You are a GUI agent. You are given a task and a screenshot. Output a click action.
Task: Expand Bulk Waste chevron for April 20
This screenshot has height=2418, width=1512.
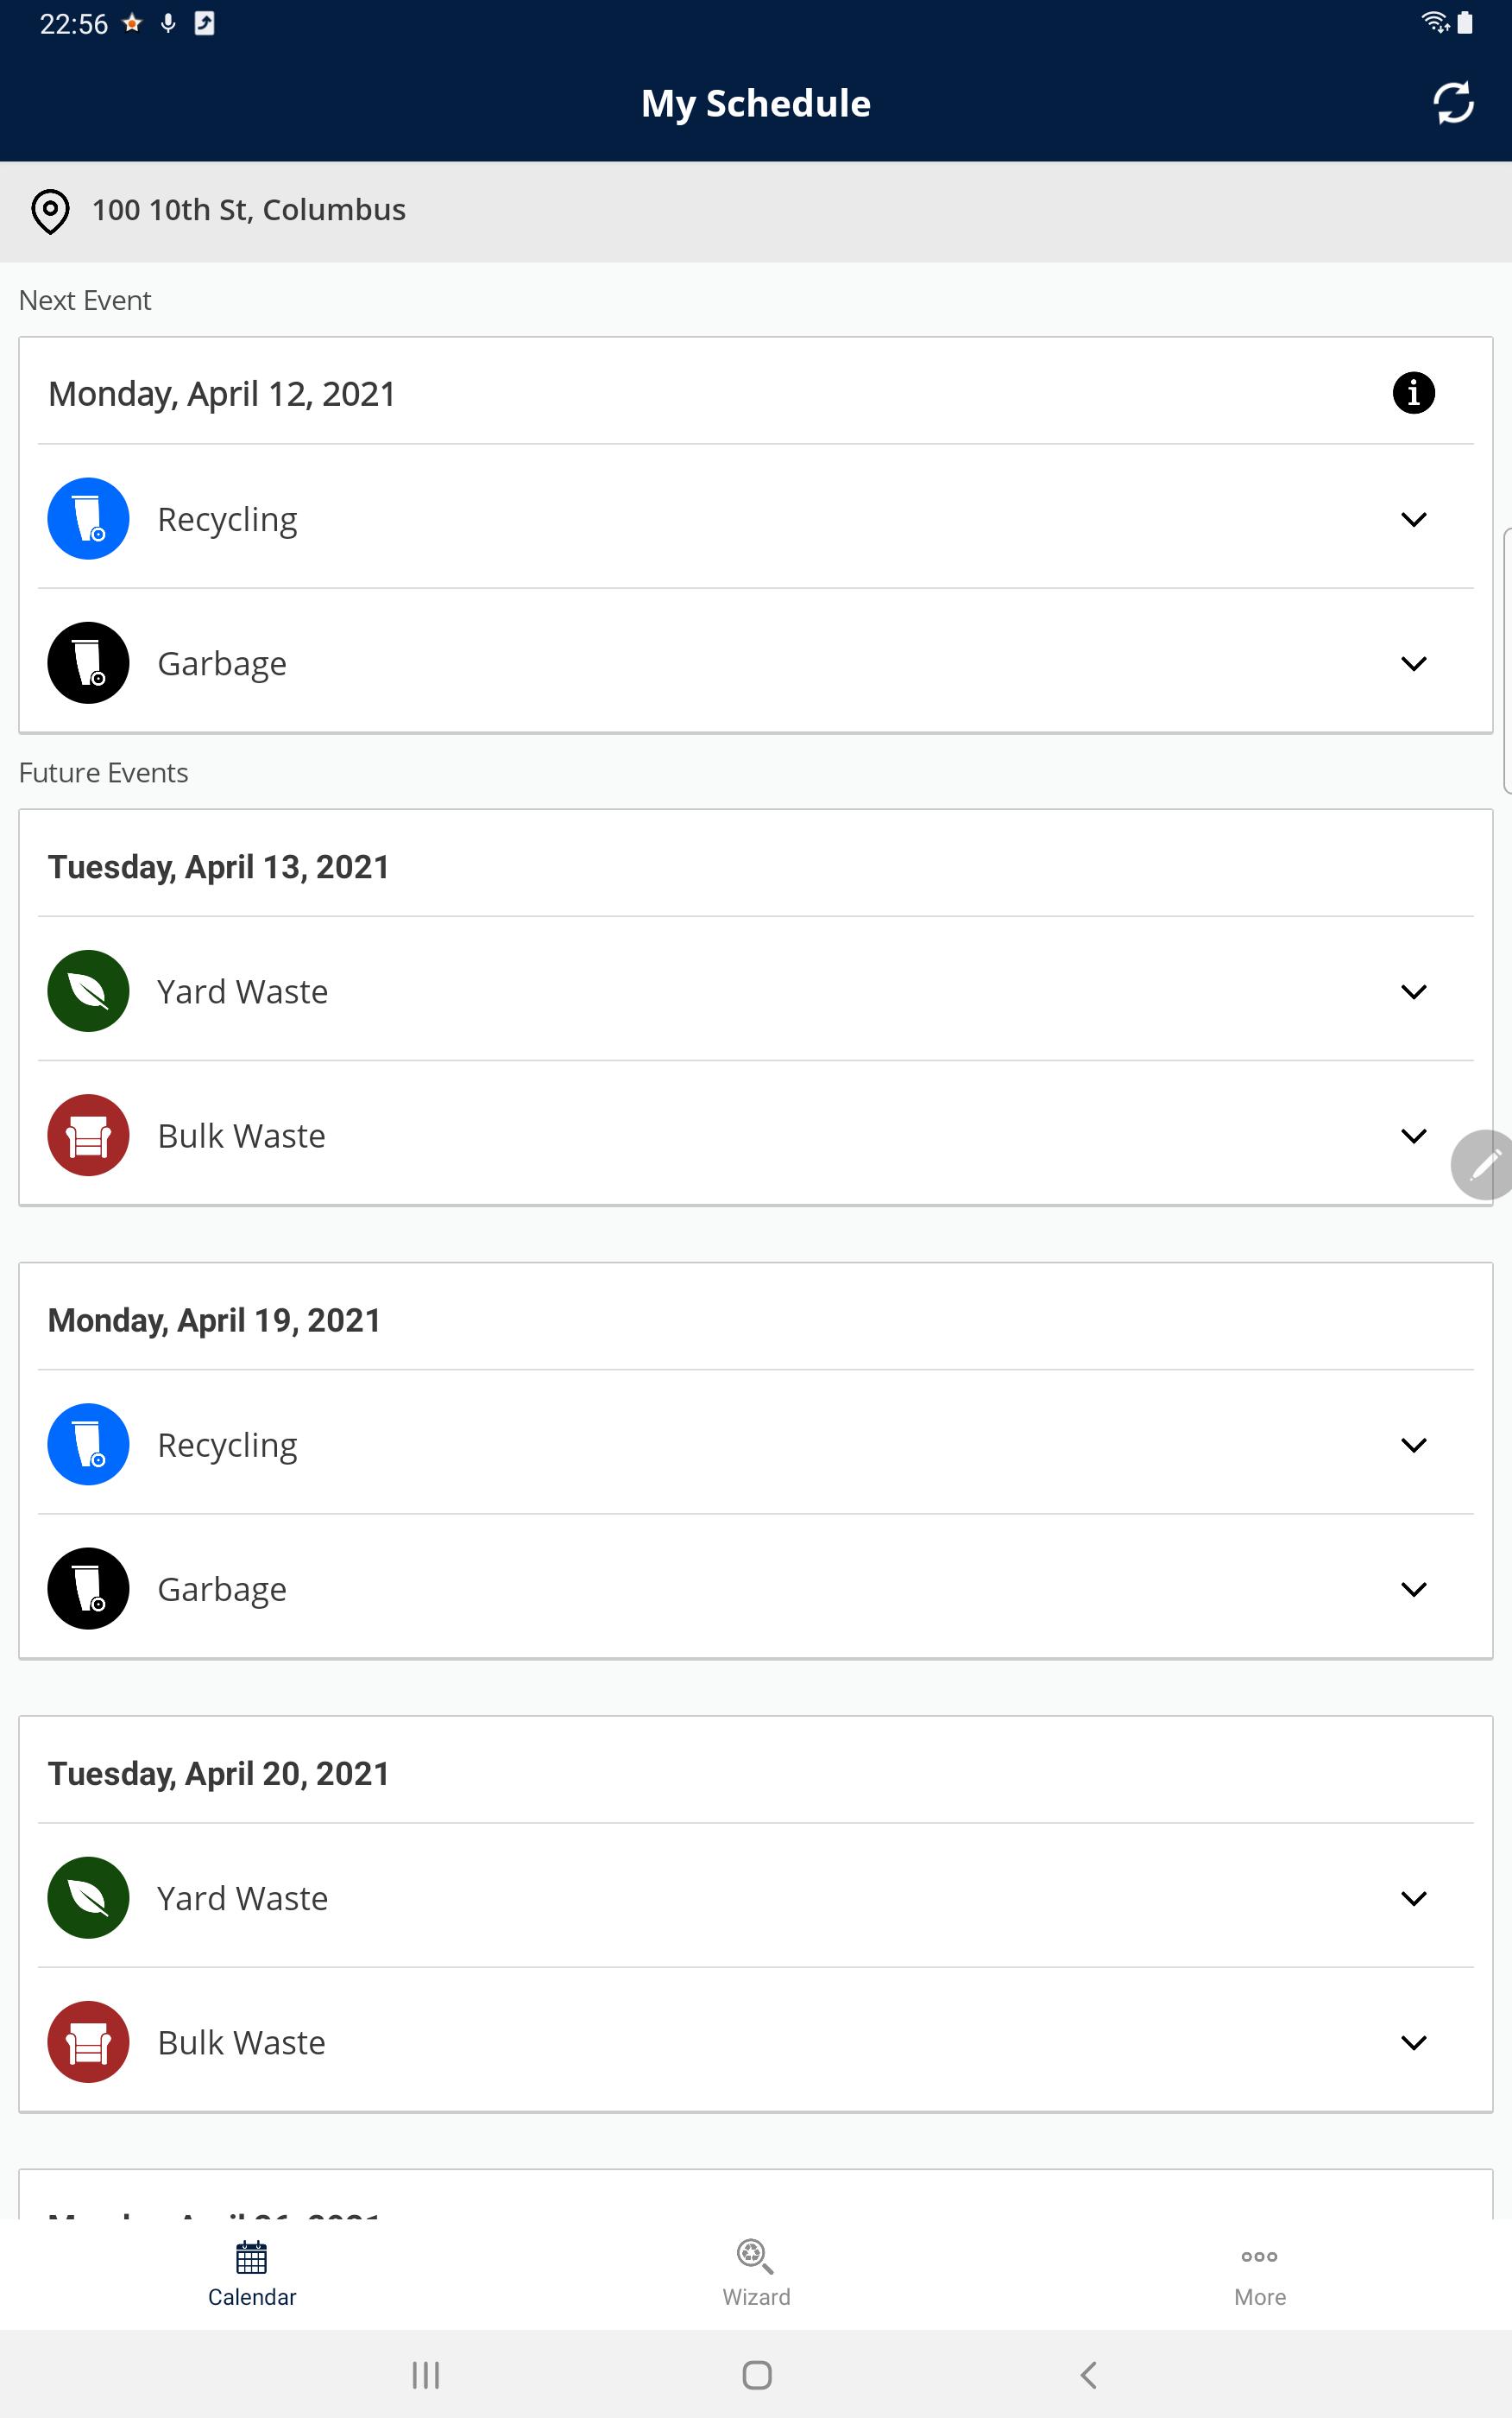[x=1413, y=2043]
